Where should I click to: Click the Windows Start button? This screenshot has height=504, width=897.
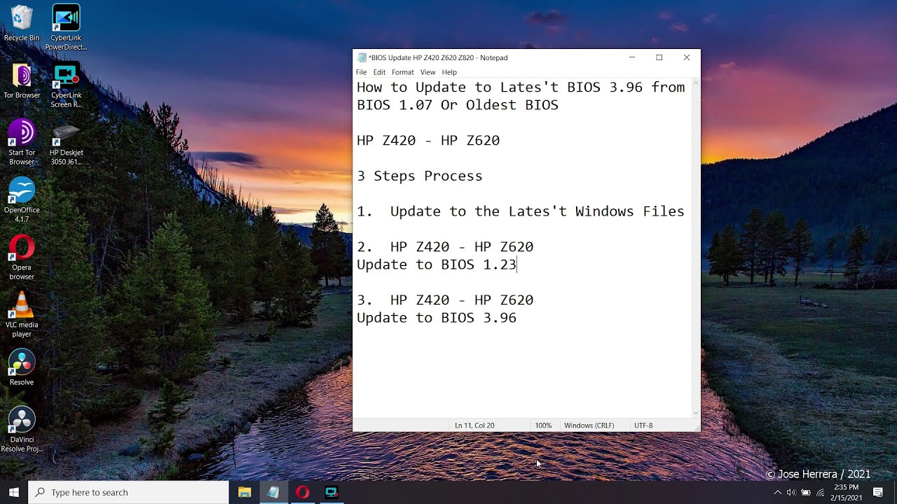[13, 492]
